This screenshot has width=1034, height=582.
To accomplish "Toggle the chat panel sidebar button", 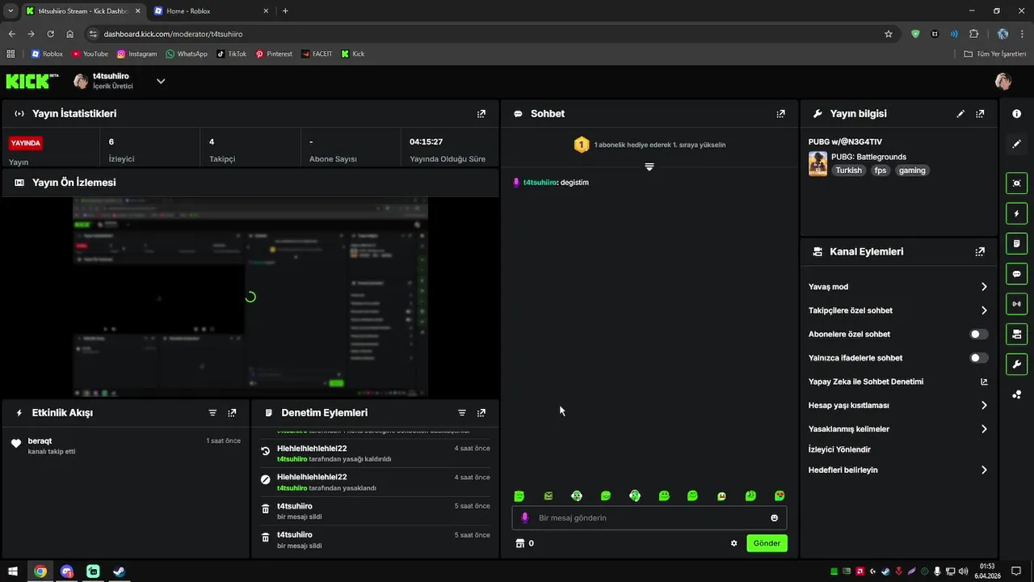I will [x=1016, y=274].
